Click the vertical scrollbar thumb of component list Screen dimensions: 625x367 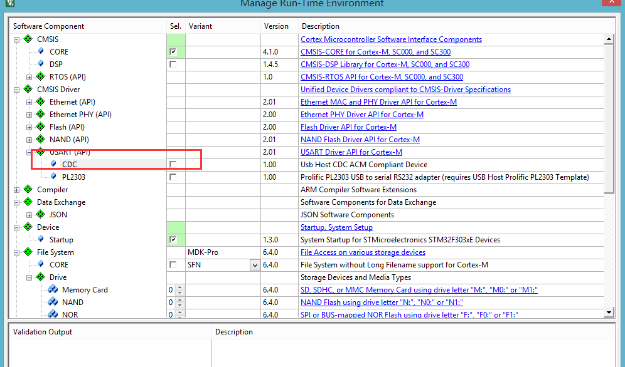[609, 119]
